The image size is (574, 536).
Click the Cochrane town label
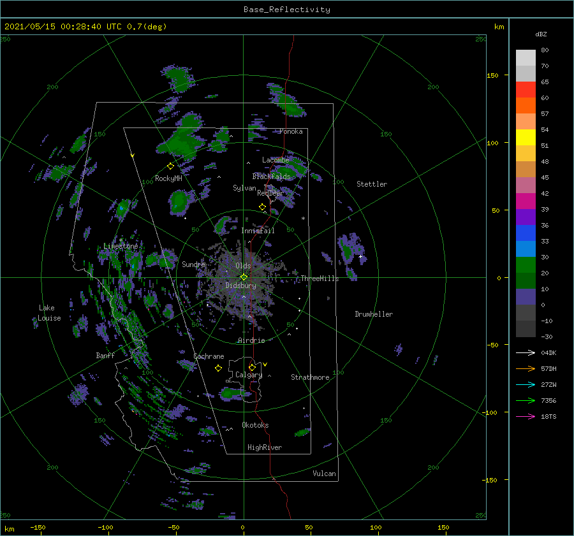(209, 356)
